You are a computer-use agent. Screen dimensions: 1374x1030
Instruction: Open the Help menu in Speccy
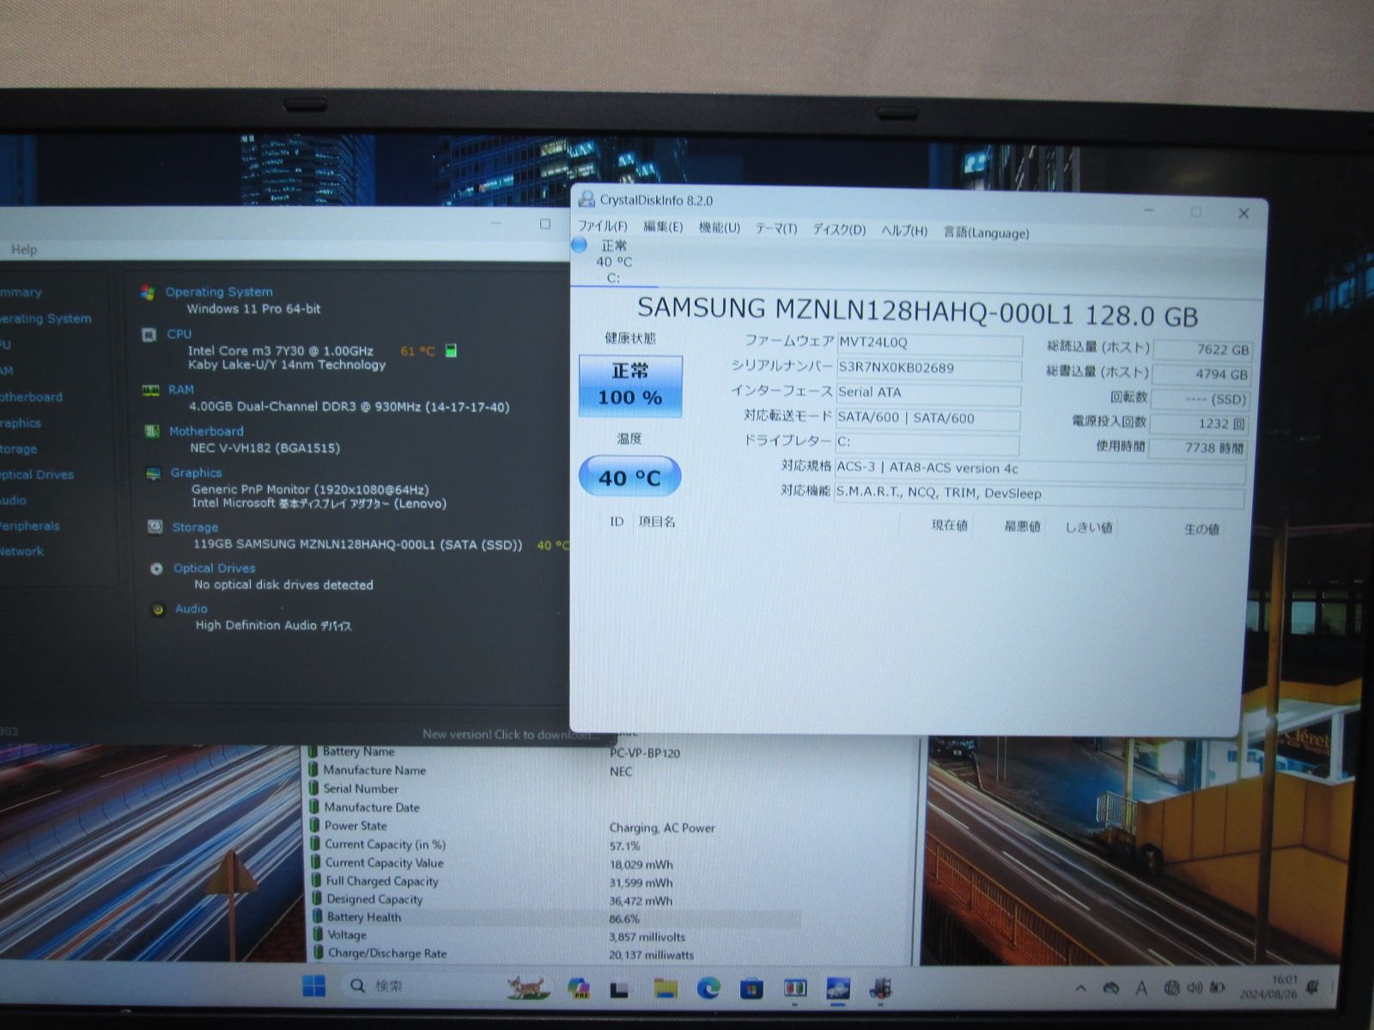pyautogui.click(x=24, y=250)
